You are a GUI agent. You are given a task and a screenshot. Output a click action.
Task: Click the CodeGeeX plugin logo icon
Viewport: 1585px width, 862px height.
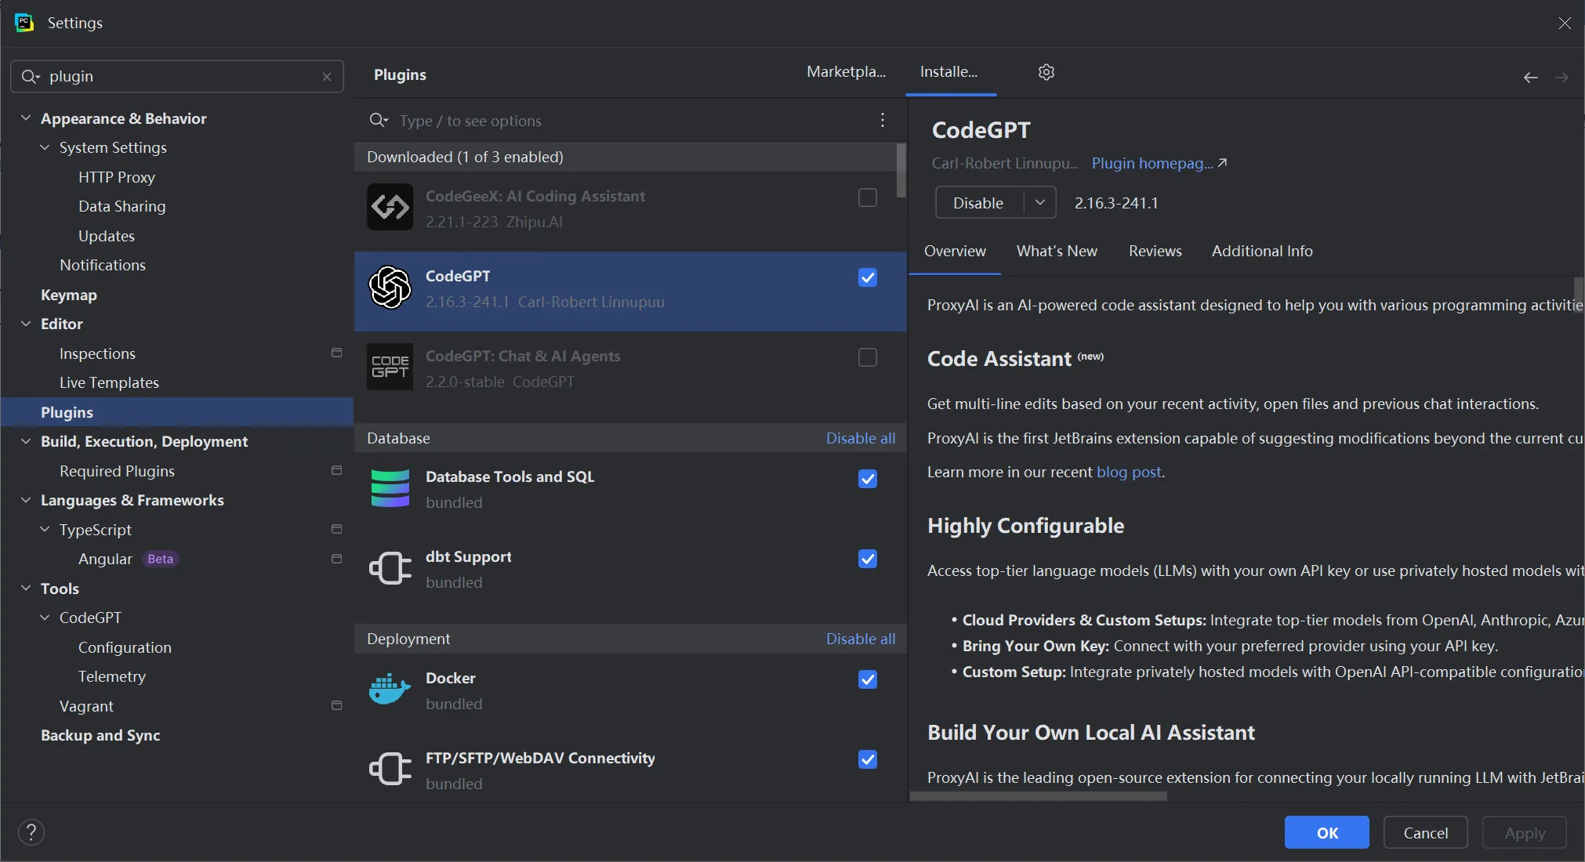(390, 208)
